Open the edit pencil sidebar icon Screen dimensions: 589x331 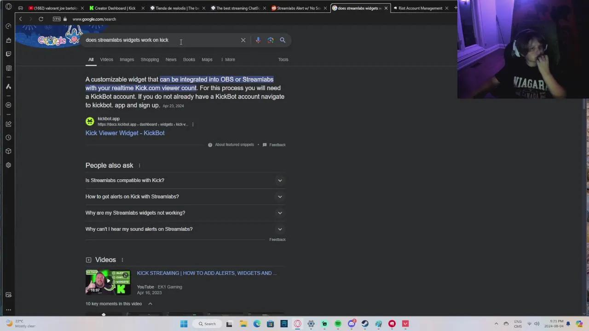click(8, 124)
